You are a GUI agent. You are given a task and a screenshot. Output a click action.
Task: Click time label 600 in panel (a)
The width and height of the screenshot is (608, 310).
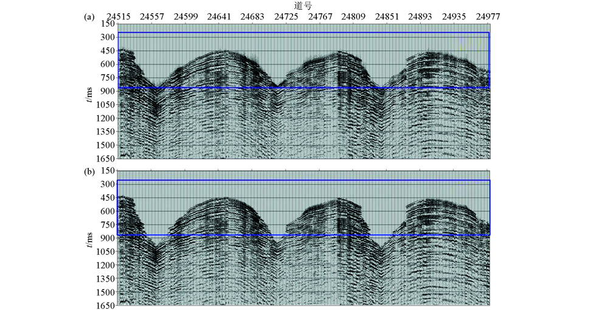coord(108,65)
